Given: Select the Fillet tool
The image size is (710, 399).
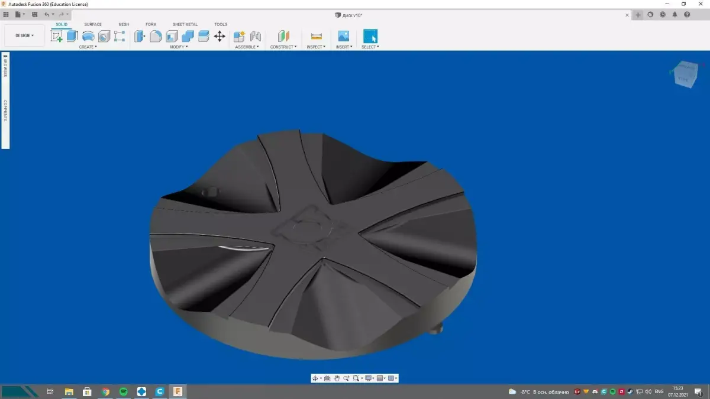Looking at the screenshot, I should point(156,36).
